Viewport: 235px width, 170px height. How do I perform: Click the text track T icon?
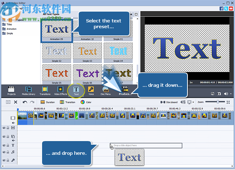pyautogui.click(x=13, y=145)
